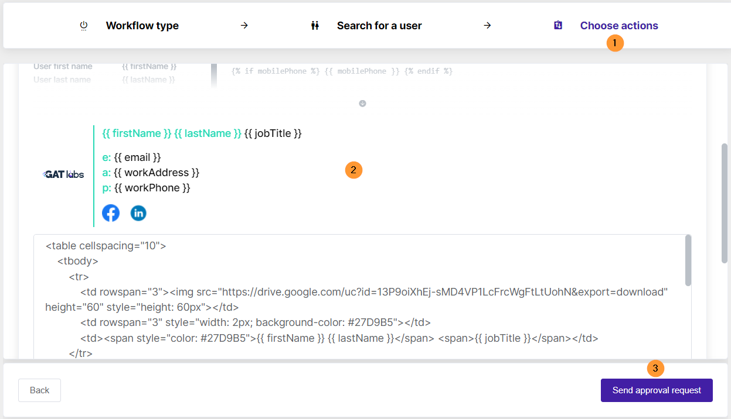Click the main page vertical scrollbar thumb
Viewport: 731px width, 419px height.
point(725,202)
